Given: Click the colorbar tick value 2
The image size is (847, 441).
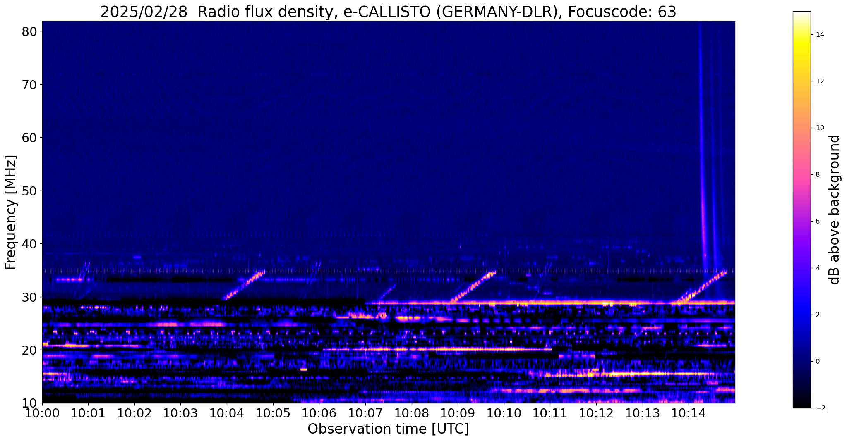Looking at the screenshot, I should (818, 315).
